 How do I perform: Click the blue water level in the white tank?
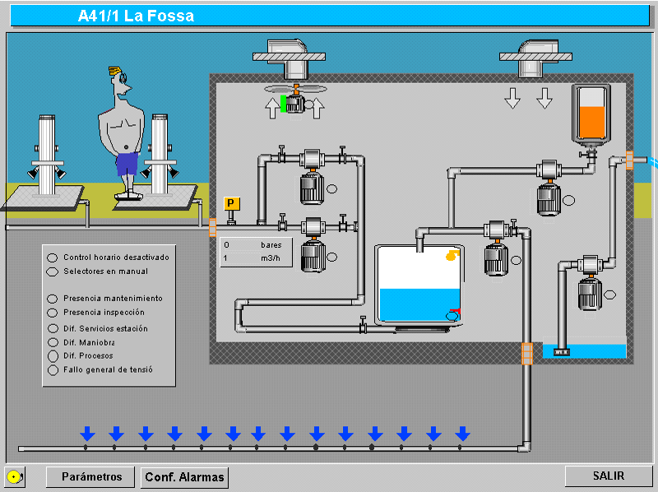415,306
